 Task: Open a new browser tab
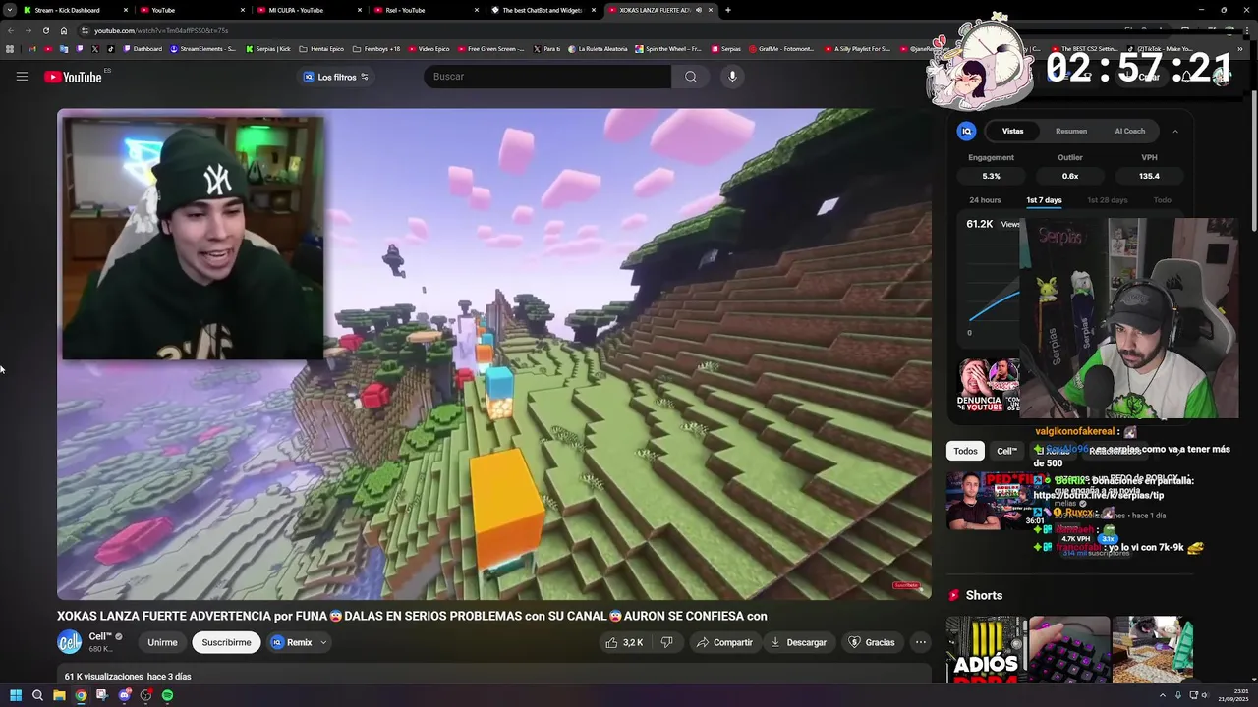tap(727, 10)
